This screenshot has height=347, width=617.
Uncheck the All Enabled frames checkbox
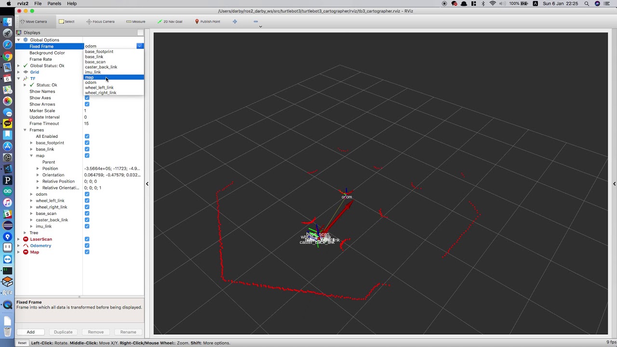[87, 136]
